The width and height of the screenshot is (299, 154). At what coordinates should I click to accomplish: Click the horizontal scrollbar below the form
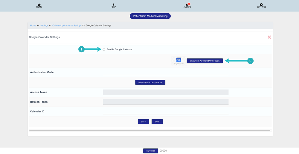[150, 131]
